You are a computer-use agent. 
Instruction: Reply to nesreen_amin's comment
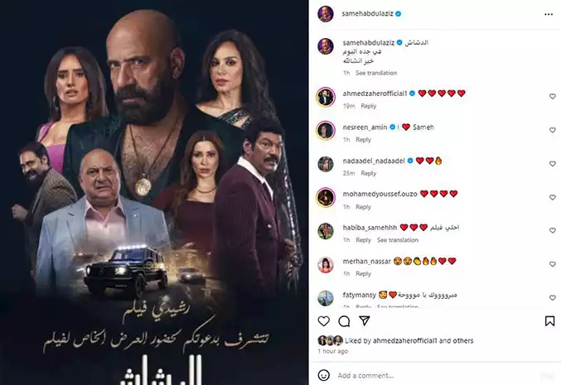click(363, 140)
